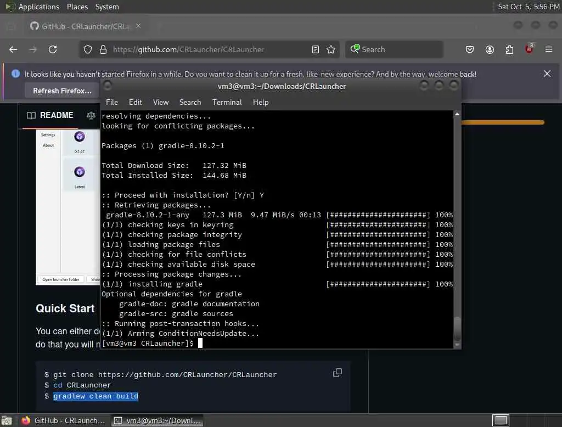Close the CRLauncher GitHub tab

tap(138, 26)
